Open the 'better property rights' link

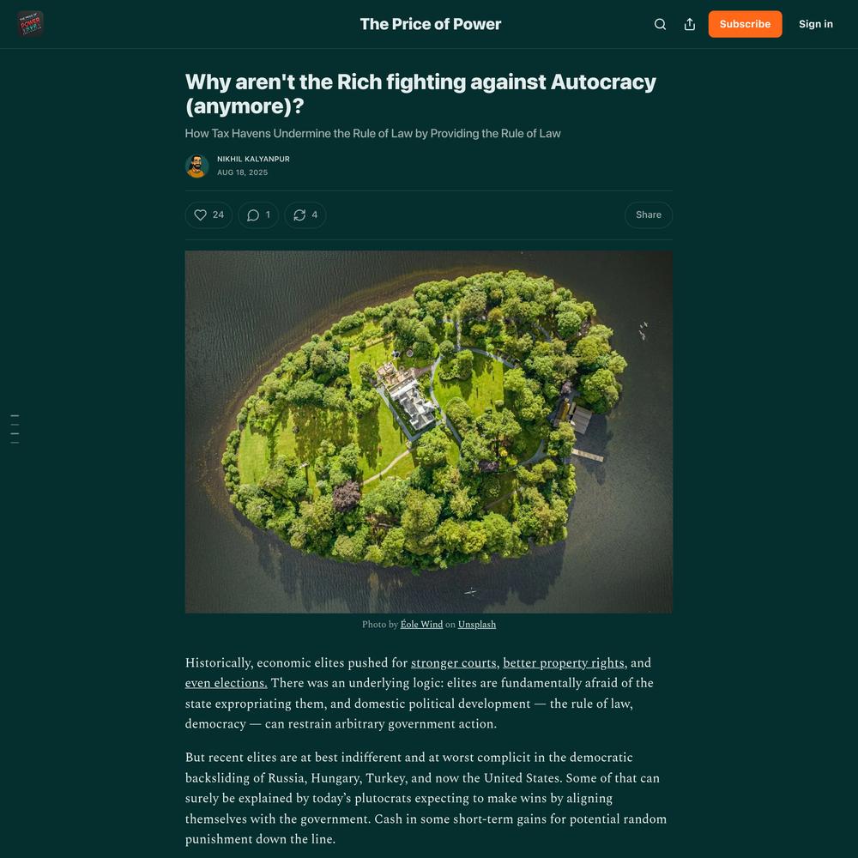pos(563,662)
